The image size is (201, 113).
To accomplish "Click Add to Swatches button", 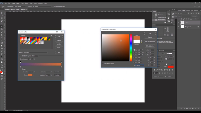I will coord(150,42).
